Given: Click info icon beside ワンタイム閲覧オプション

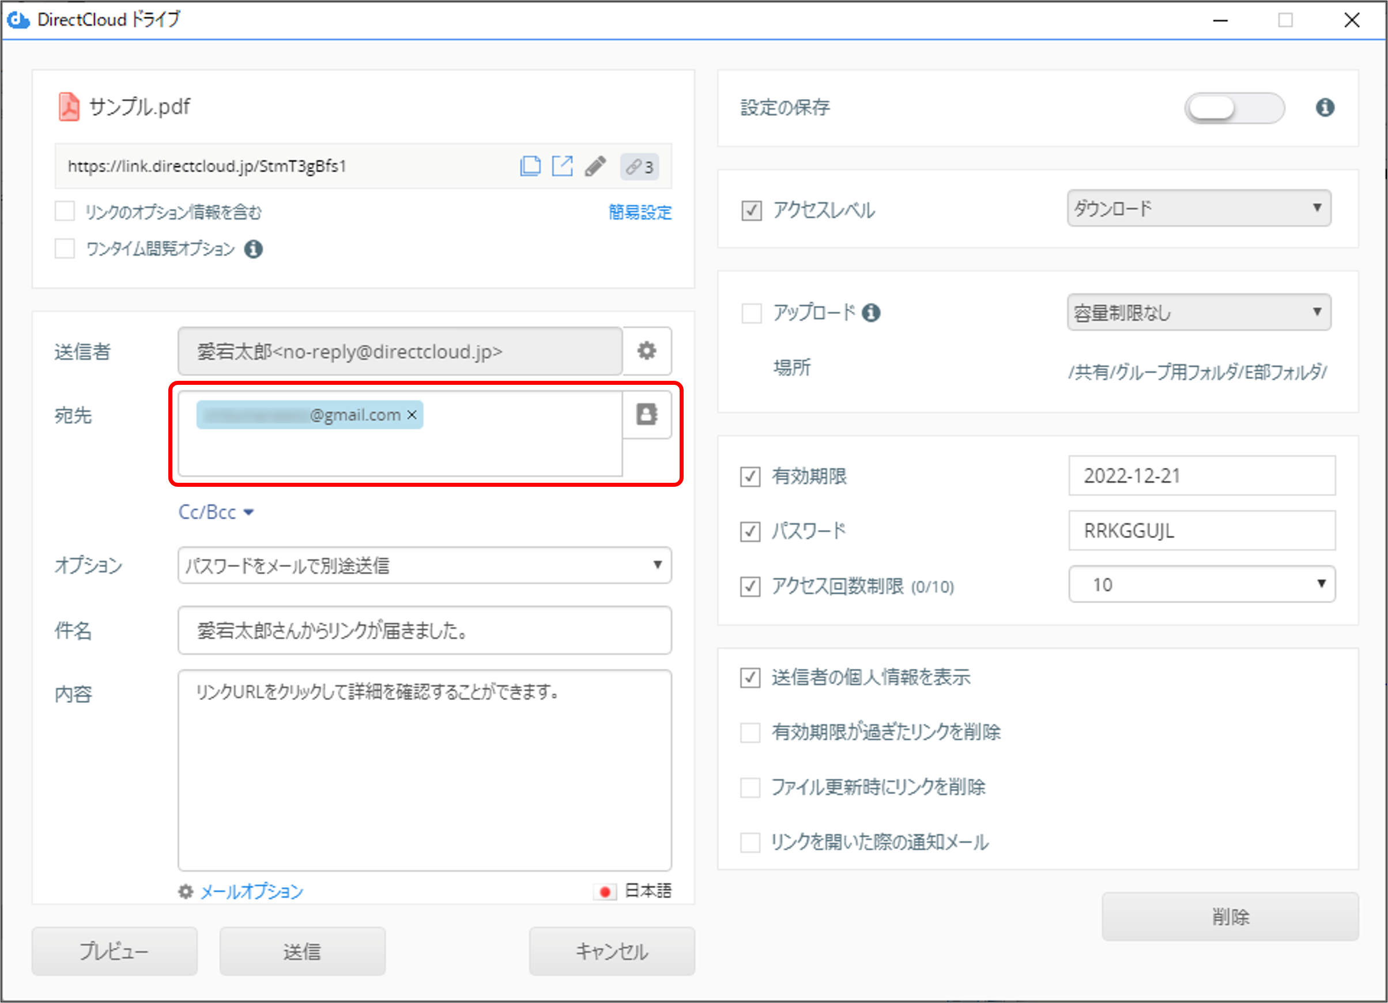Looking at the screenshot, I should pos(254,249).
